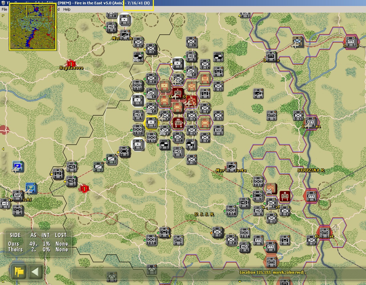Click the left-edge map scroll arrow

(3, 149)
